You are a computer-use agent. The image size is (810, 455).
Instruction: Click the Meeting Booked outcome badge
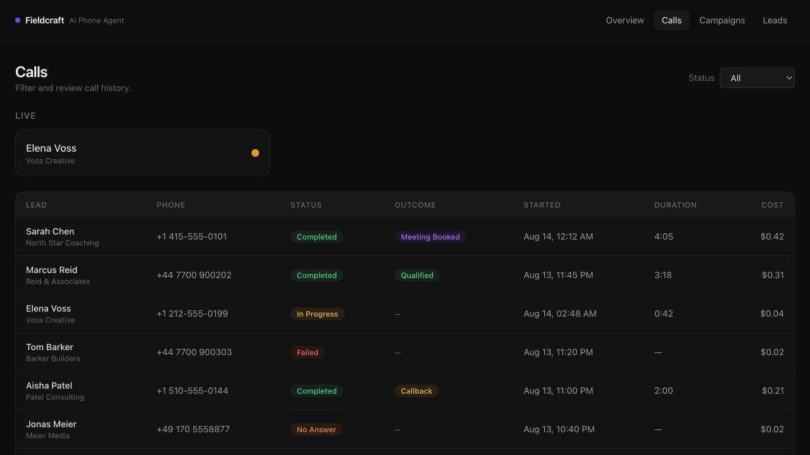(x=430, y=237)
